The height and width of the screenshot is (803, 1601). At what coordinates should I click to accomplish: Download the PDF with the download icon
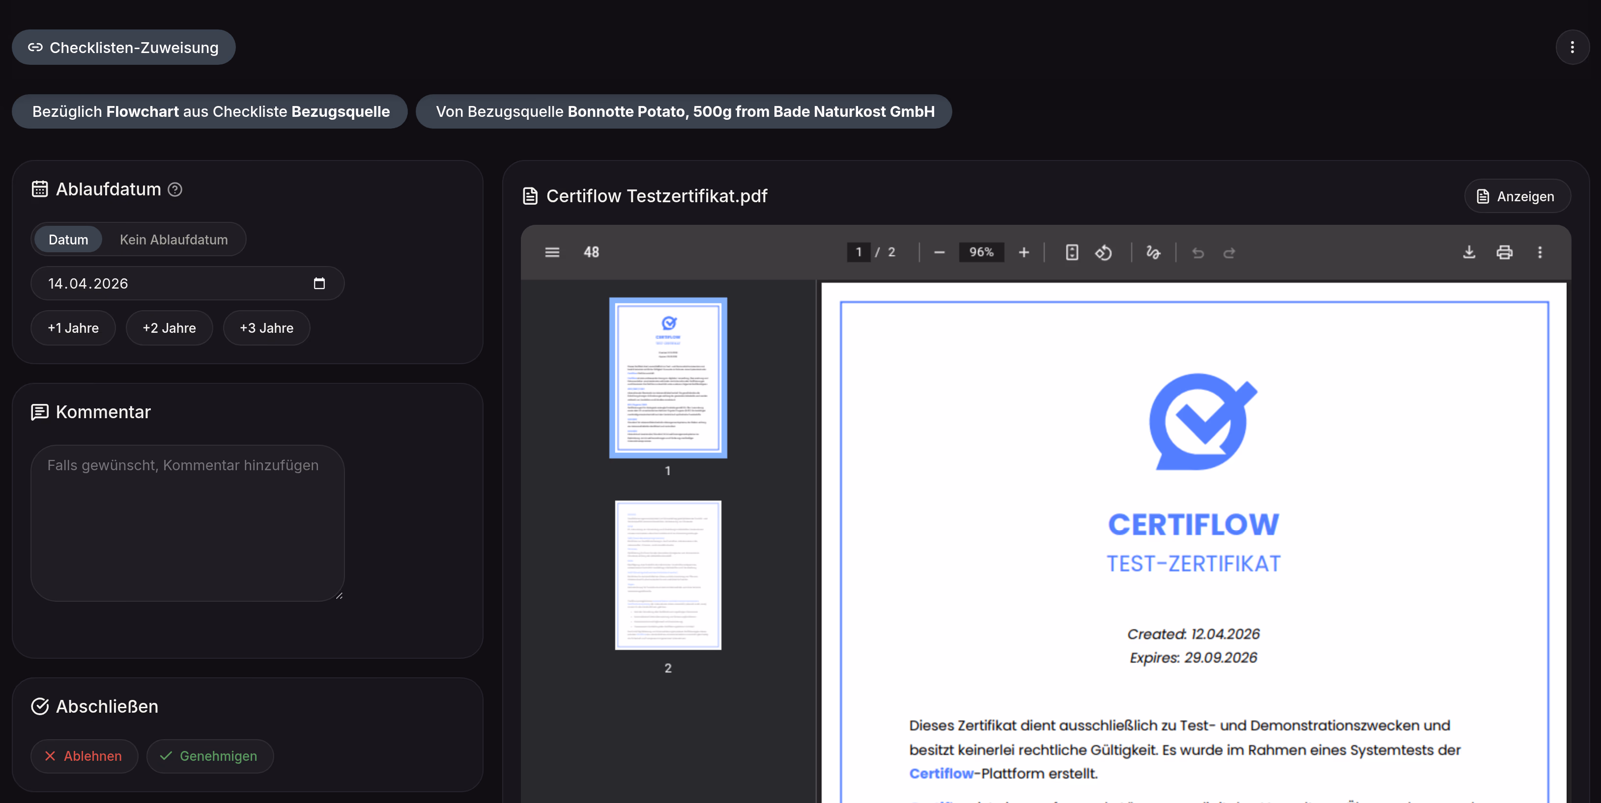pyautogui.click(x=1469, y=252)
